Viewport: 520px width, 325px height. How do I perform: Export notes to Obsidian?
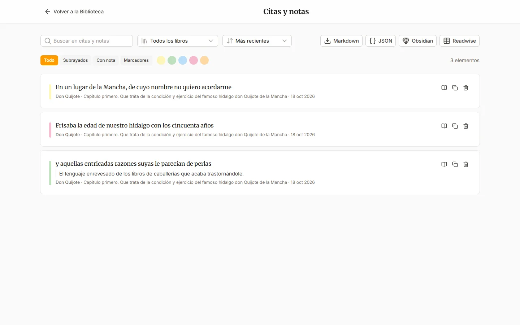tap(417, 41)
